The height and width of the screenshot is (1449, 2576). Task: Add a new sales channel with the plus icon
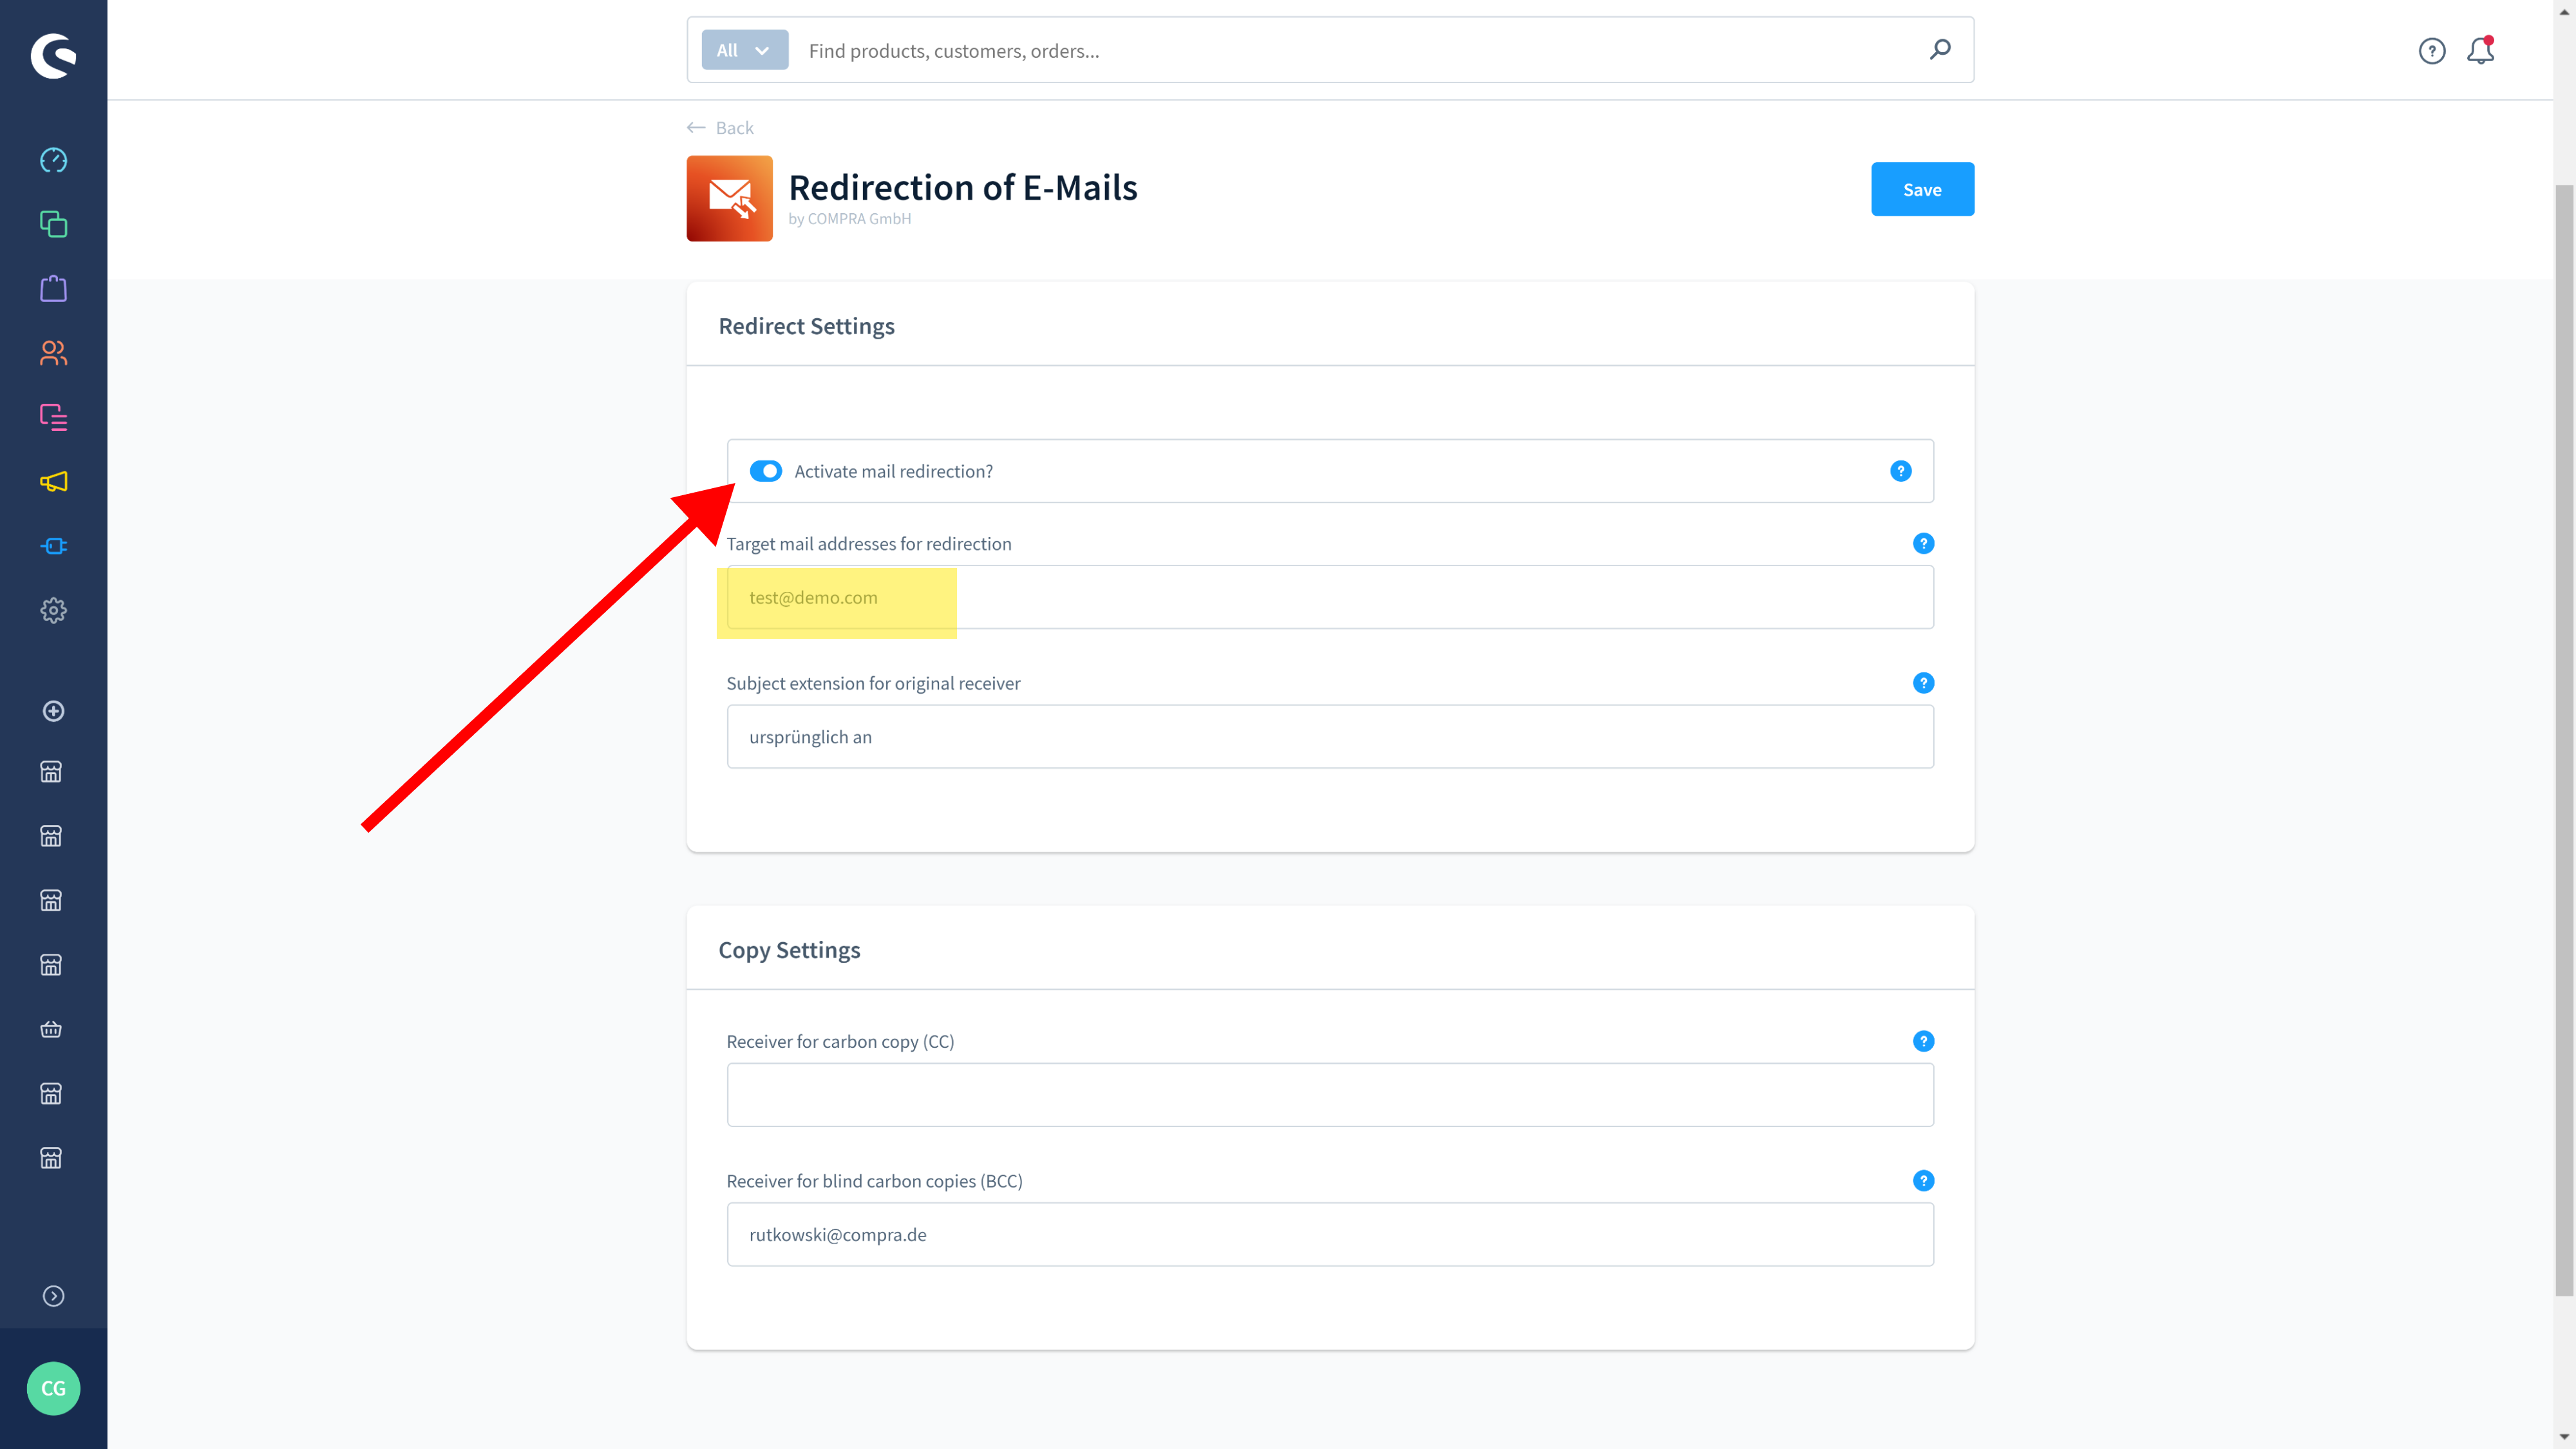53,711
